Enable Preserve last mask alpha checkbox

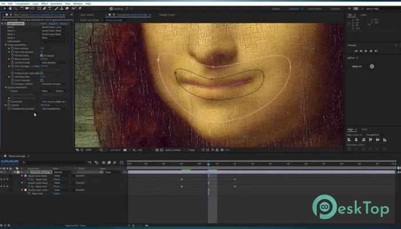pyautogui.click(x=41, y=73)
